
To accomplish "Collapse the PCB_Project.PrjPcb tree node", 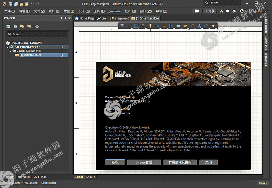I will pos(8,47).
